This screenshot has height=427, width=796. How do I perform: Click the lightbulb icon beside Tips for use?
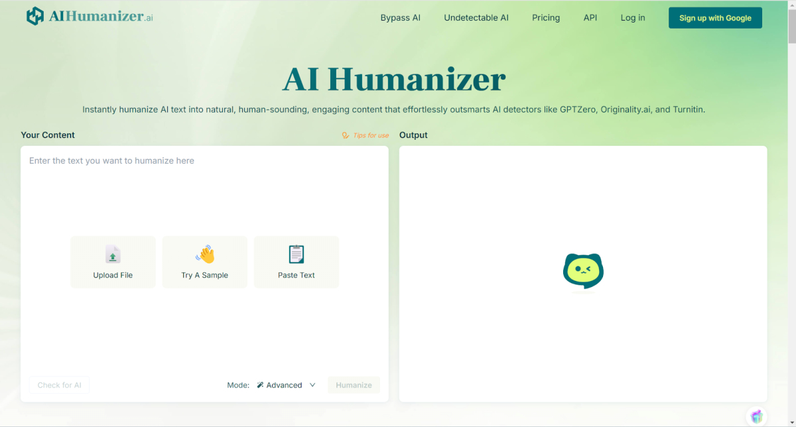[346, 135]
